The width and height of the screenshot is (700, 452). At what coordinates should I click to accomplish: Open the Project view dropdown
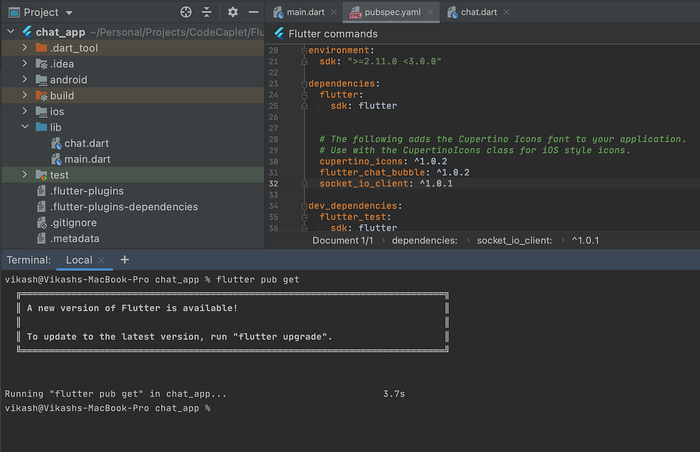coord(68,12)
